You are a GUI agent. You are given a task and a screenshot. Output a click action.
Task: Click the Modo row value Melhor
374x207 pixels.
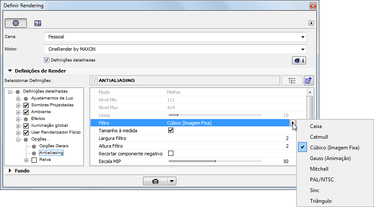[174, 92]
